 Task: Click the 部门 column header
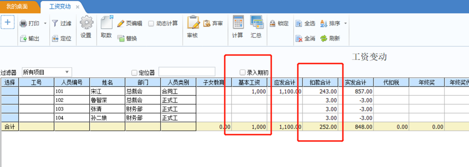pyautogui.click(x=143, y=82)
